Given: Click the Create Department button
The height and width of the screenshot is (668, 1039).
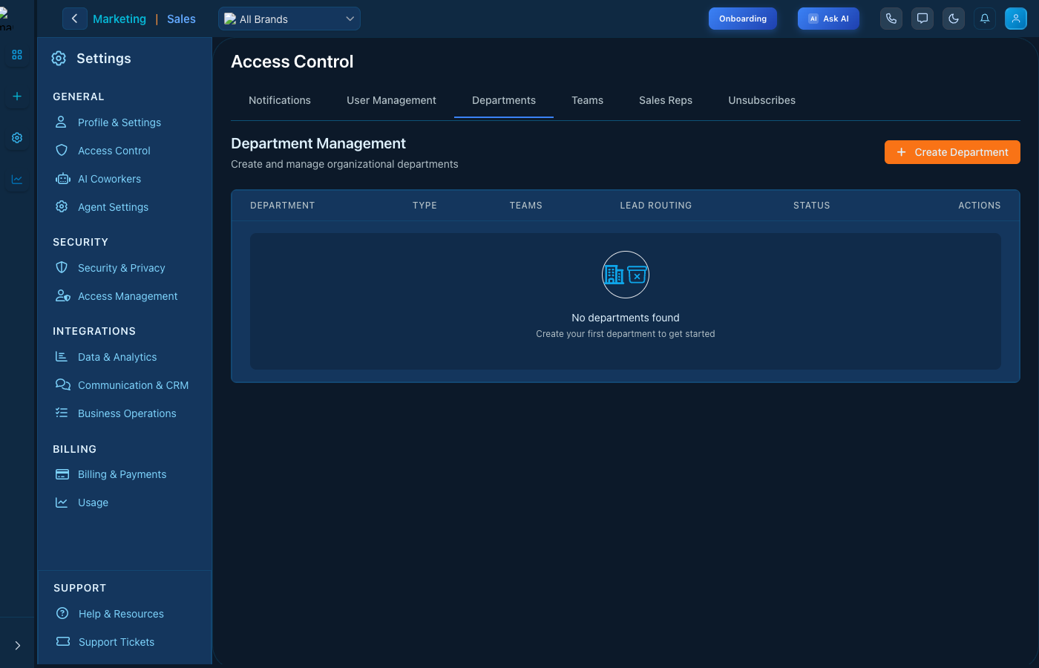Looking at the screenshot, I should (952, 152).
